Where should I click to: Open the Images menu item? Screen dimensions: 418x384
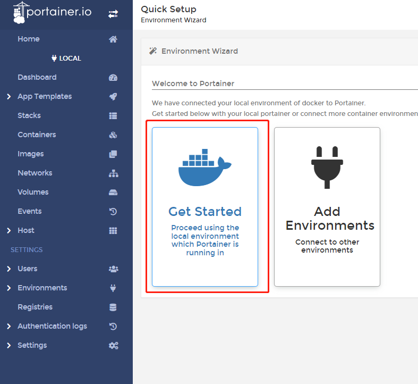click(x=31, y=154)
